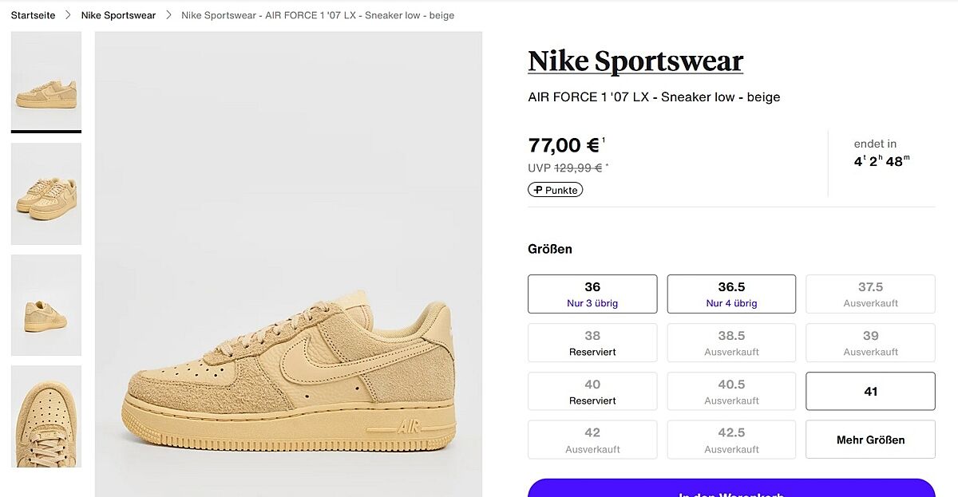
Task: Show the pair-of-shoes thumbnail image
Action: click(46, 194)
